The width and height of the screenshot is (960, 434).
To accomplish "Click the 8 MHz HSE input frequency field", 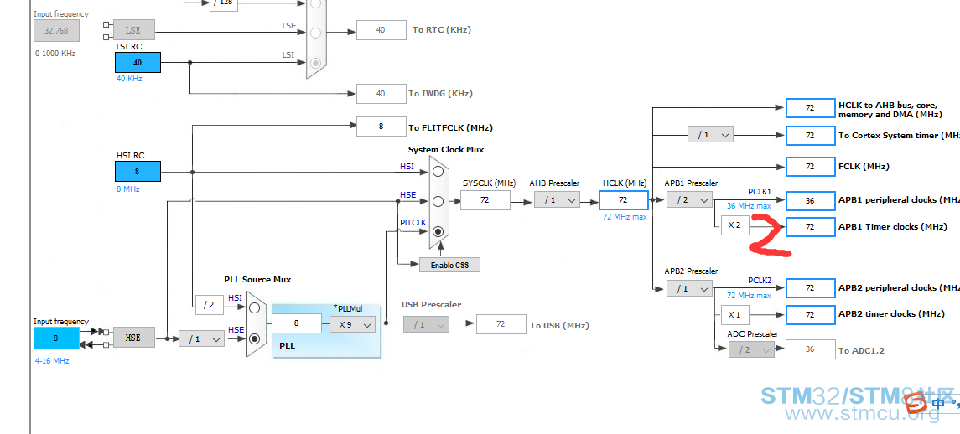I will point(56,338).
